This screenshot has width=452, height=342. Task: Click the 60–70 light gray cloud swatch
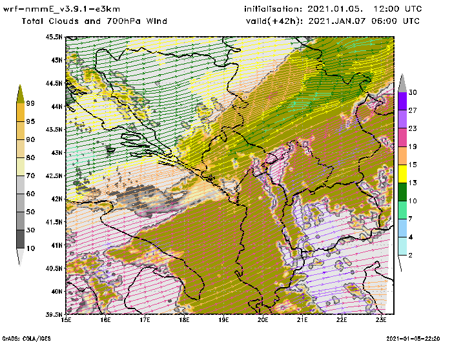pyautogui.click(x=20, y=185)
